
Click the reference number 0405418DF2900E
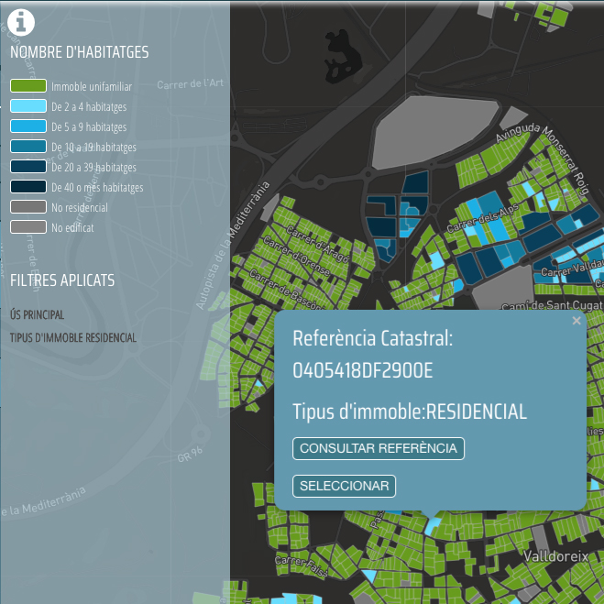point(362,370)
